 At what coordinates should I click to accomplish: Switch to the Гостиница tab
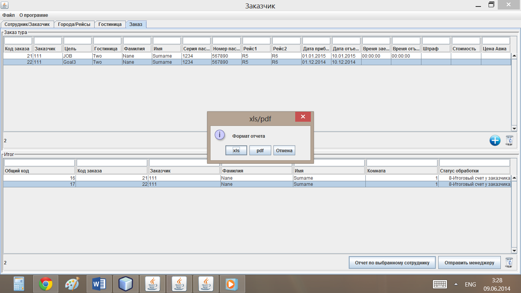tap(110, 24)
